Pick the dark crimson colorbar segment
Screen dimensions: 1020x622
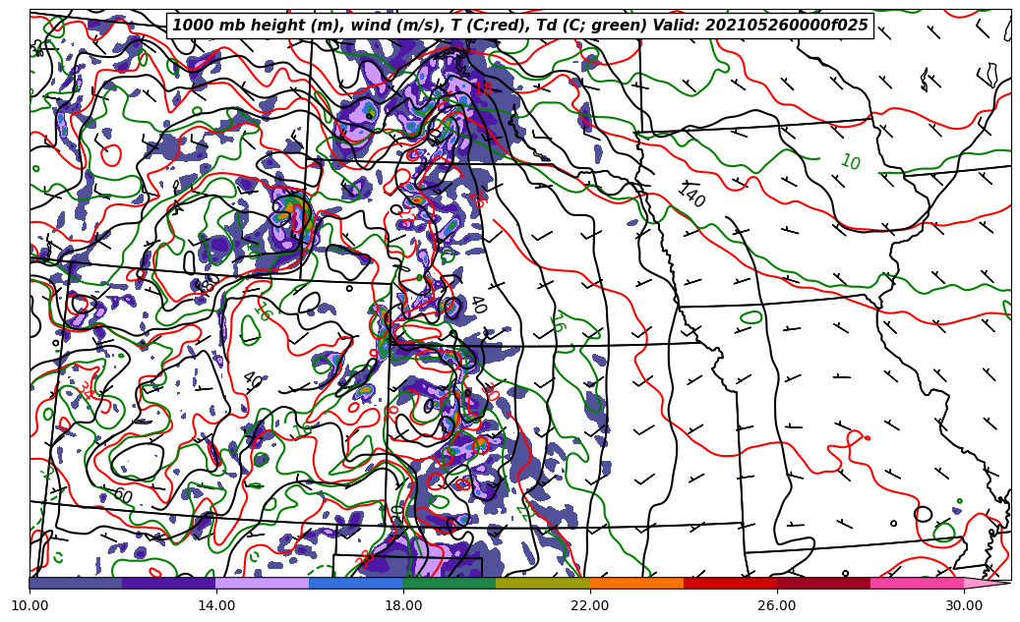823,583
